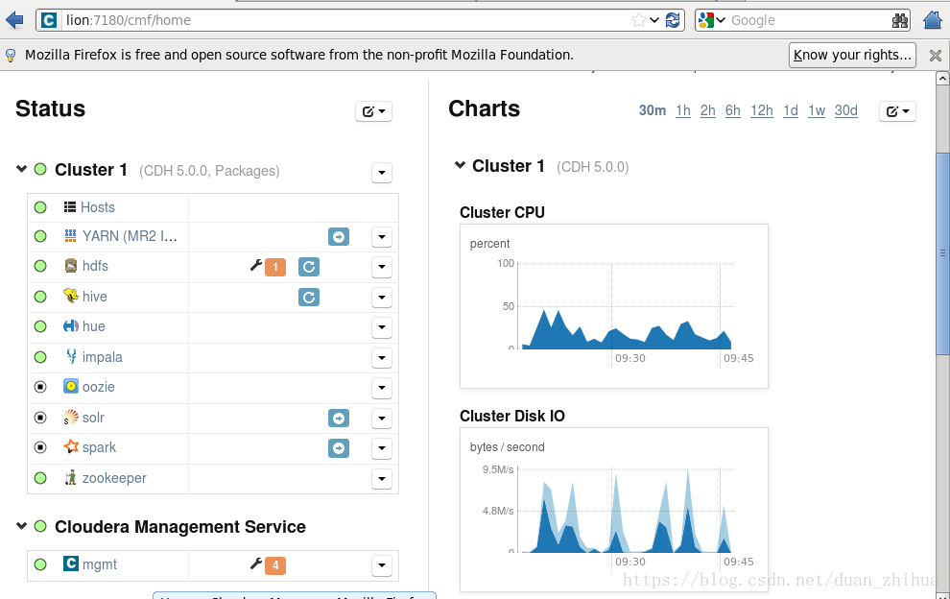The height and width of the screenshot is (599, 950).
Task: Click the reload page icon in address bar
Action: coord(673,20)
